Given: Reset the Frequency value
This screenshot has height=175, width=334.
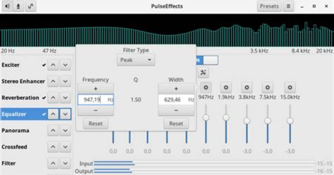Looking at the screenshot, I should click(x=96, y=123).
